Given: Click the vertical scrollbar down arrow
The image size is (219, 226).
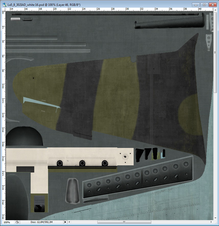Looking at the screenshot, I should tap(215, 218).
